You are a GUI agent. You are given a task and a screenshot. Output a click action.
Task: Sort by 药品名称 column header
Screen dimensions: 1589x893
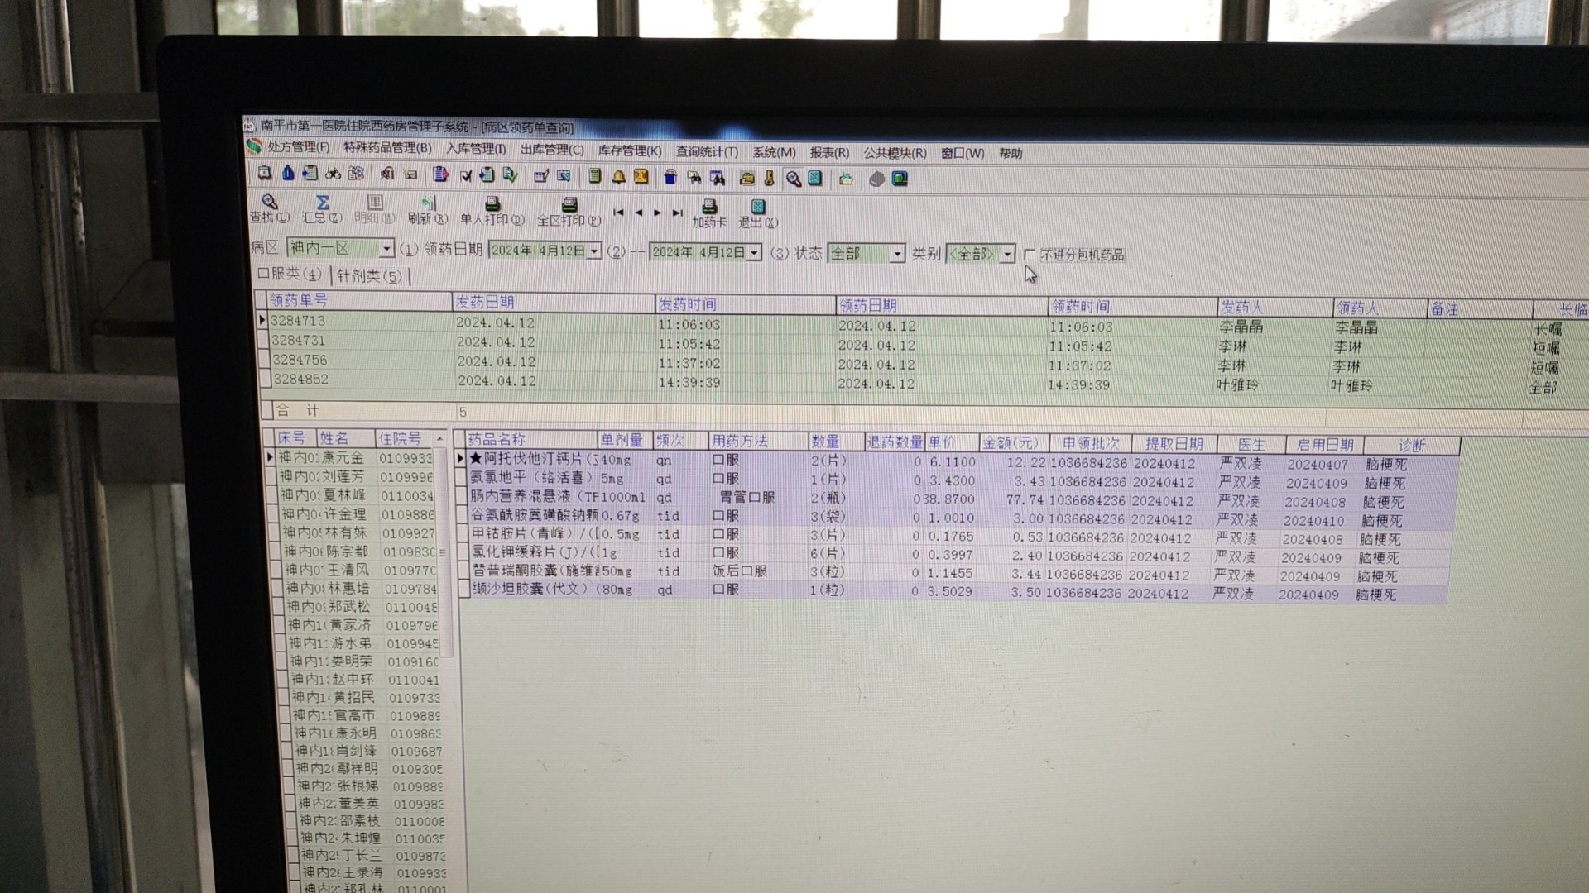coord(497,439)
